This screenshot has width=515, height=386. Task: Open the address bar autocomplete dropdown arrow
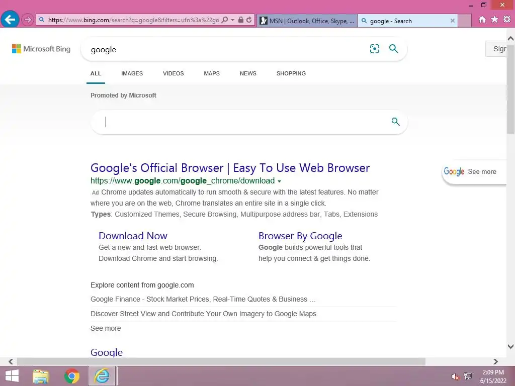(x=232, y=20)
